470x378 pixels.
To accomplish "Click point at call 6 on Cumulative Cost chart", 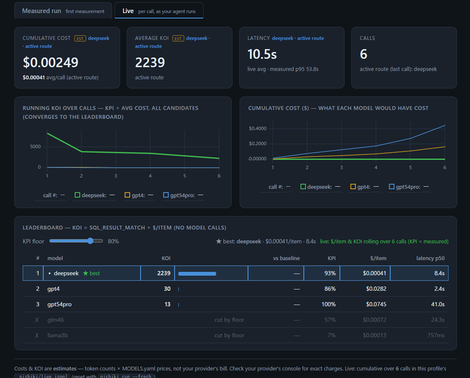I will (x=444, y=126).
